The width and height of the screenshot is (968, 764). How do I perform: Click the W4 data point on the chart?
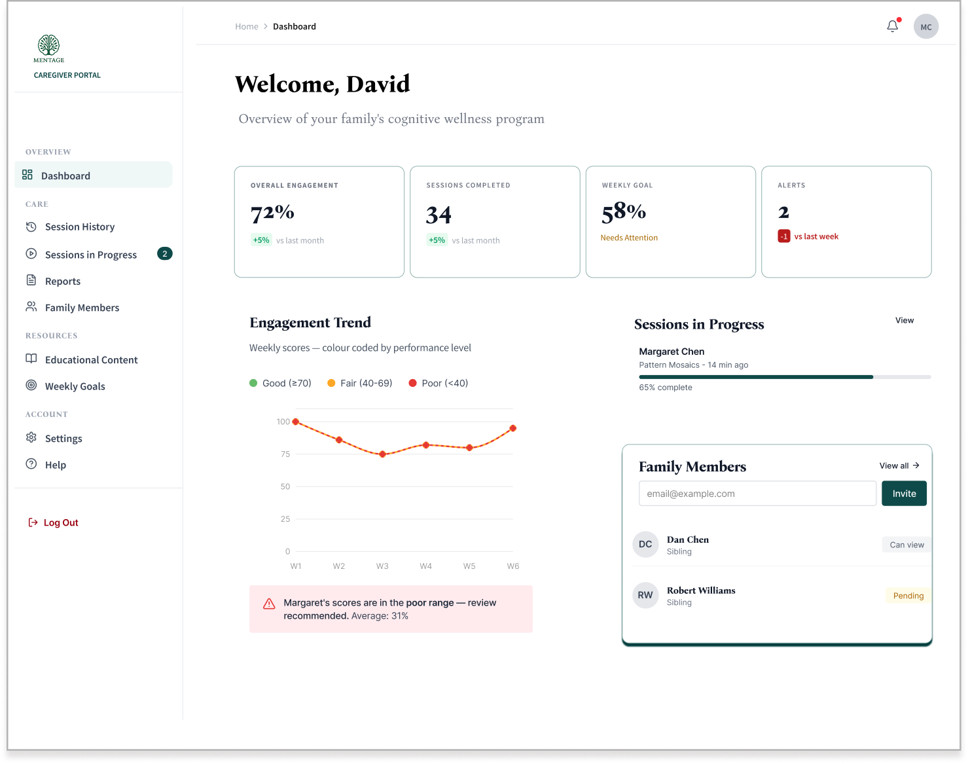tap(426, 445)
